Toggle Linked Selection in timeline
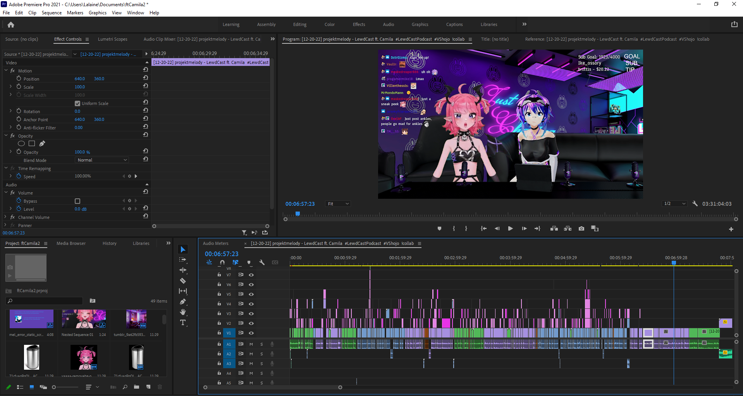 (236, 262)
